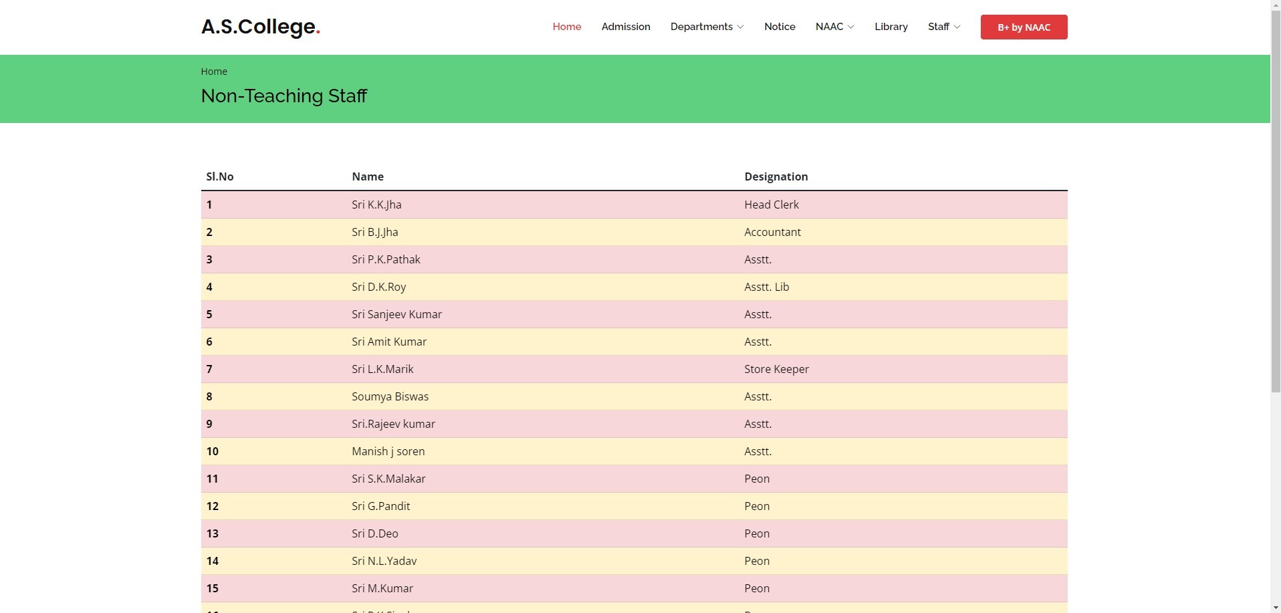Click the Home breadcrumb link
This screenshot has height=613, width=1281.
point(214,72)
